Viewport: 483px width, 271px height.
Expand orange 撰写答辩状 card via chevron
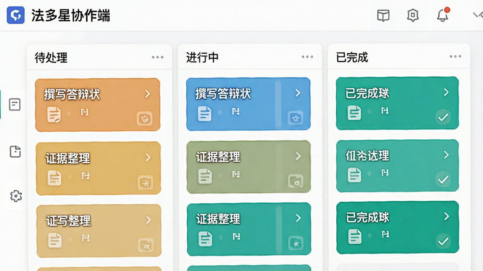point(148,94)
